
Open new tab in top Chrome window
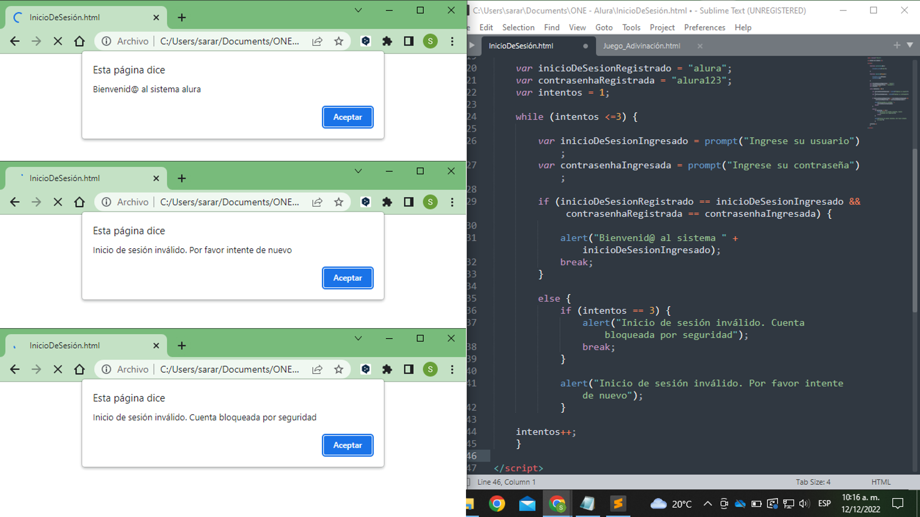tap(182, 17)
